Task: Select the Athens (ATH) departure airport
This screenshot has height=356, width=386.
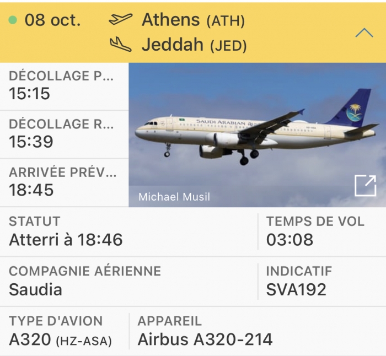Action: [x=193, y=20]
